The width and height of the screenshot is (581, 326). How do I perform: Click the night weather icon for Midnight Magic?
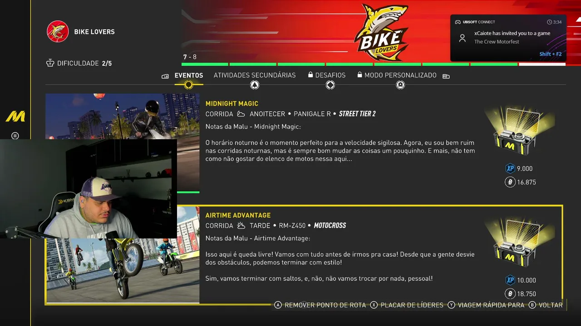pos(241,114)
